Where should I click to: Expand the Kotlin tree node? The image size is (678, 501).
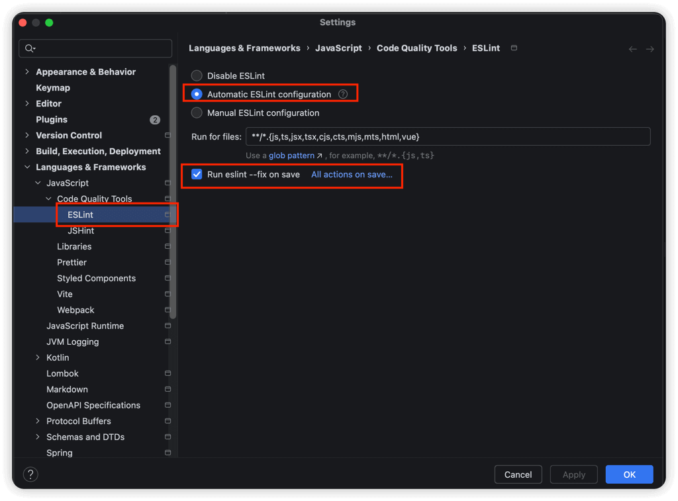pyautogui.click(x=38, y=357)
